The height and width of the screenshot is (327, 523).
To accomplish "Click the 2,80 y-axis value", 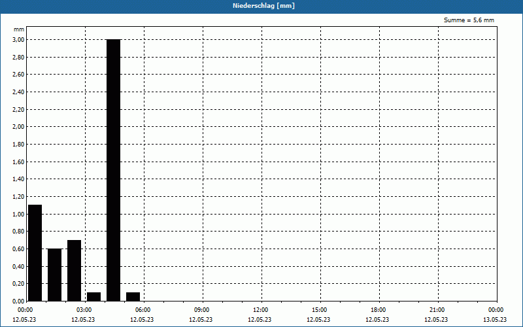I will coord(18,57).
